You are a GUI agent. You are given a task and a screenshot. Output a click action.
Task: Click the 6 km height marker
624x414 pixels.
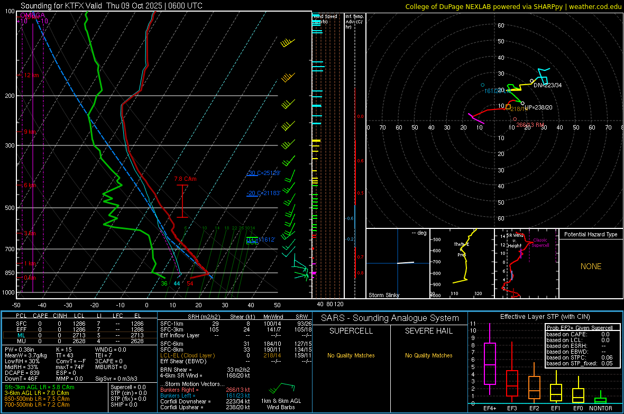[30, 185]
